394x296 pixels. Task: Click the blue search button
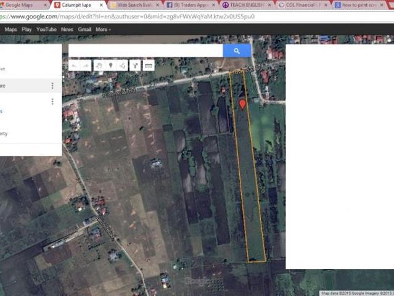tap(237, 51)
